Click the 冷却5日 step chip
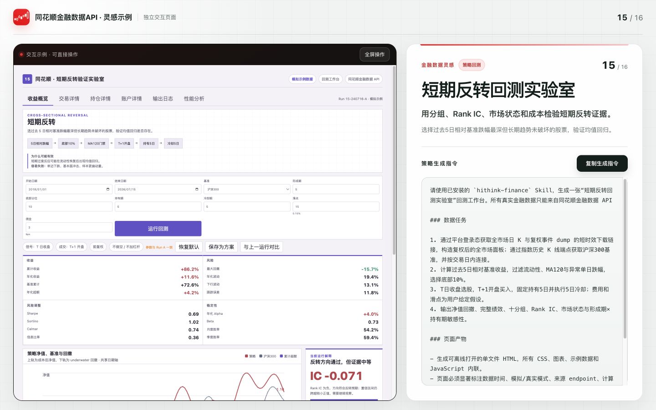The width and height of the screenshot is (656, 410). [x=173, y=143]
